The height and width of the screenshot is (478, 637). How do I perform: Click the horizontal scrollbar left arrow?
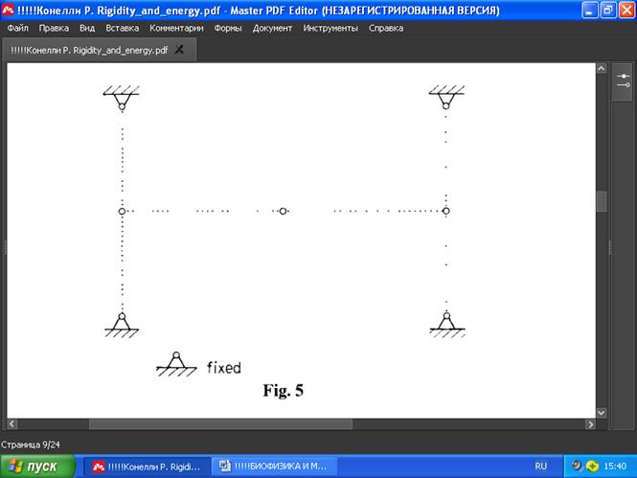point(12,424)
